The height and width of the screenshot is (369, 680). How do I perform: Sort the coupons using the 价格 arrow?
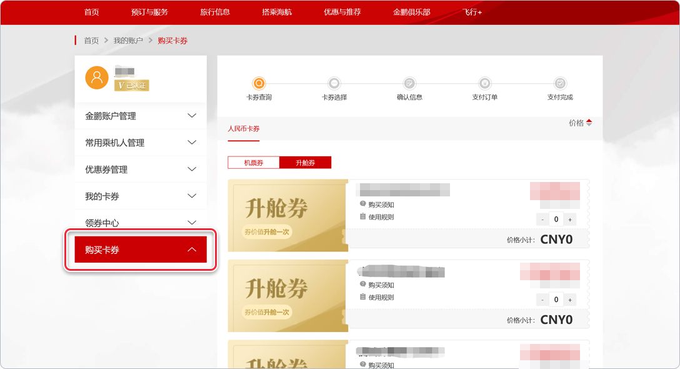(x=589, y=123)
